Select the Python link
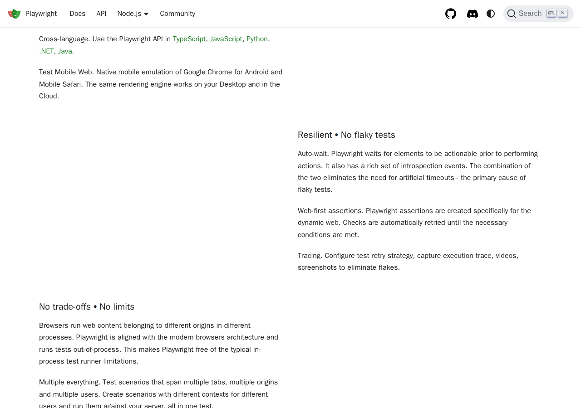 tap(257, 39)
